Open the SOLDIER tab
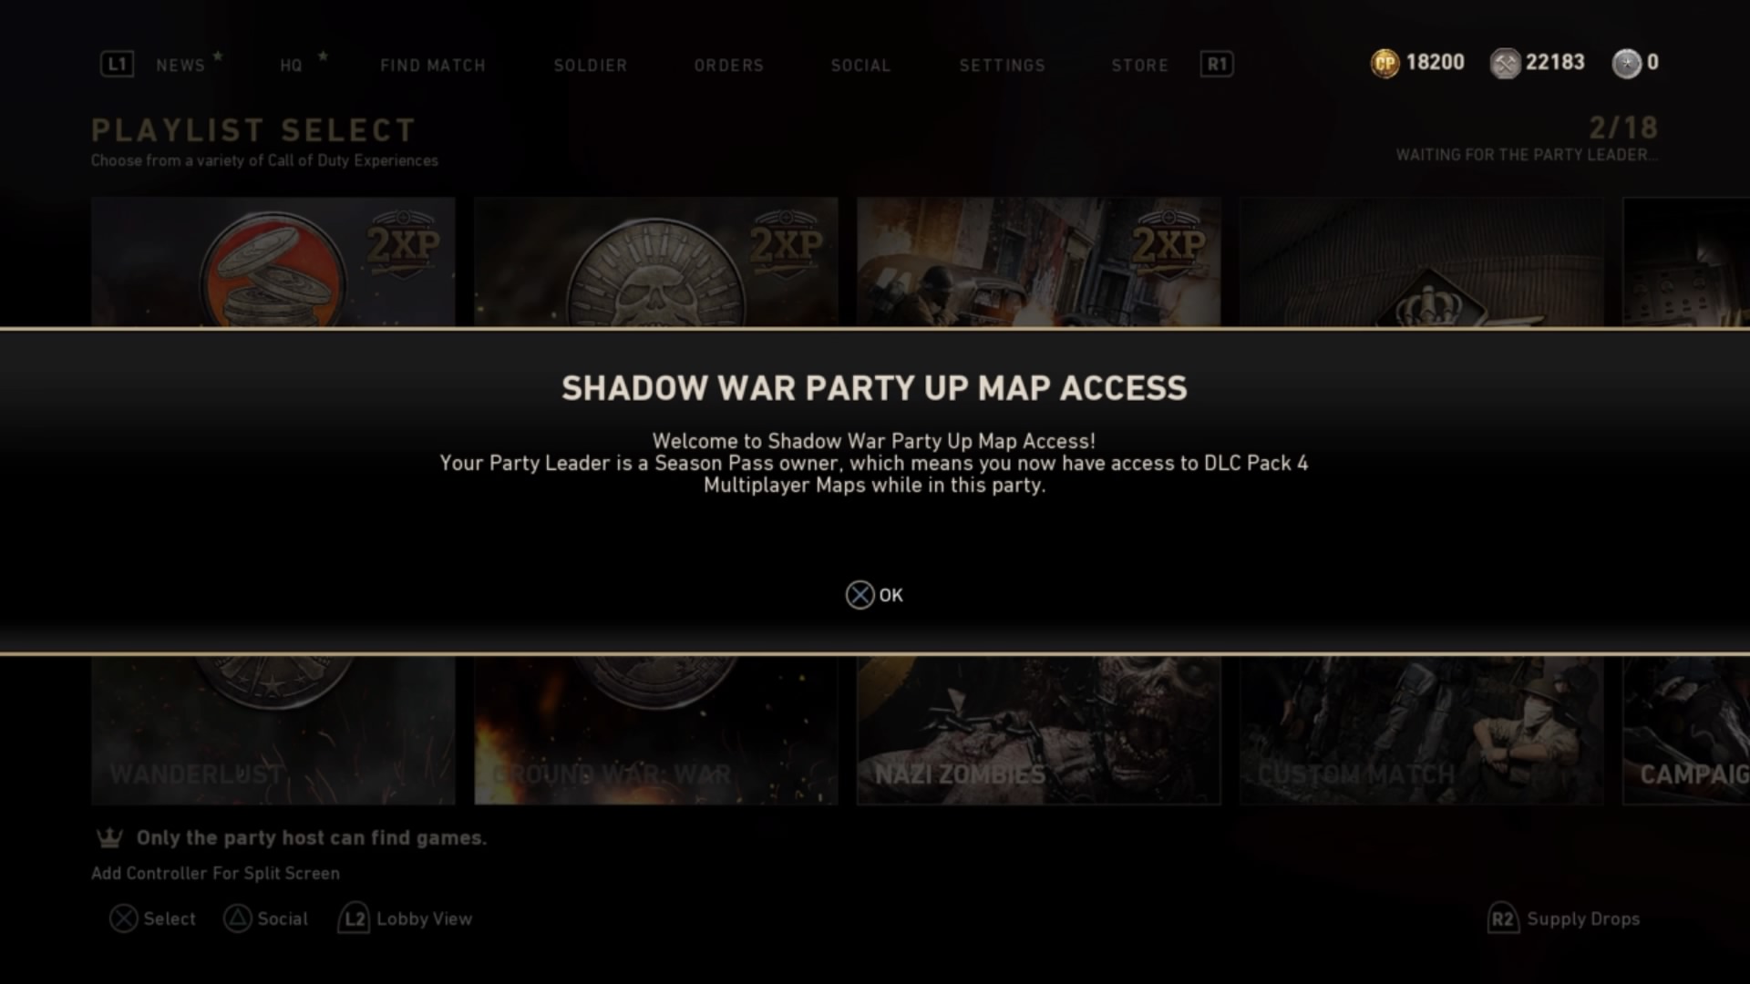 point(591,66)
